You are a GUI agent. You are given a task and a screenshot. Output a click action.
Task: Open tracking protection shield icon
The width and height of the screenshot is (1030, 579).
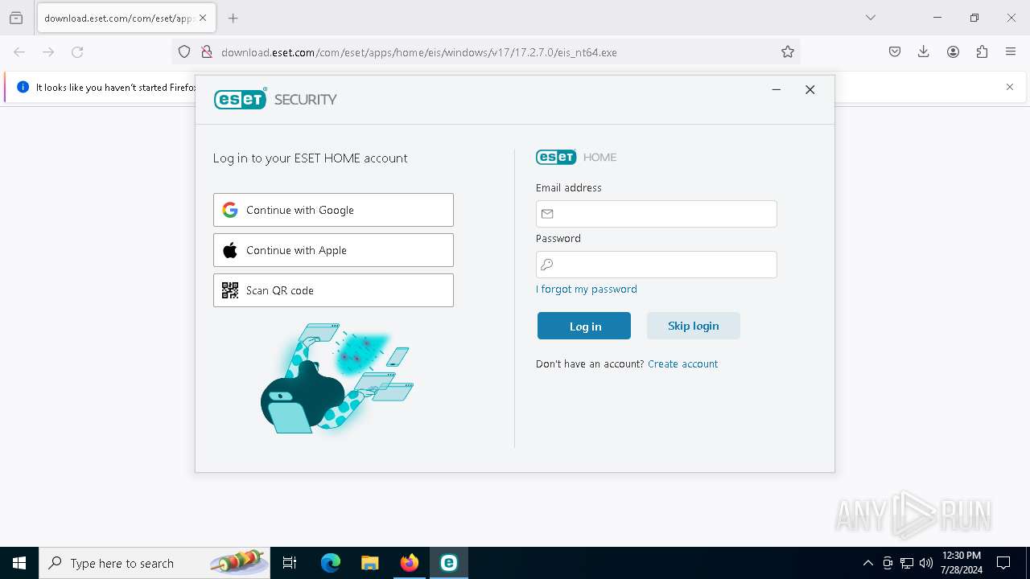click(184, 51)
